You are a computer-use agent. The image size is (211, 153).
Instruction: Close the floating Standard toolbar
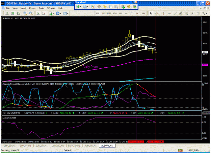136,2
